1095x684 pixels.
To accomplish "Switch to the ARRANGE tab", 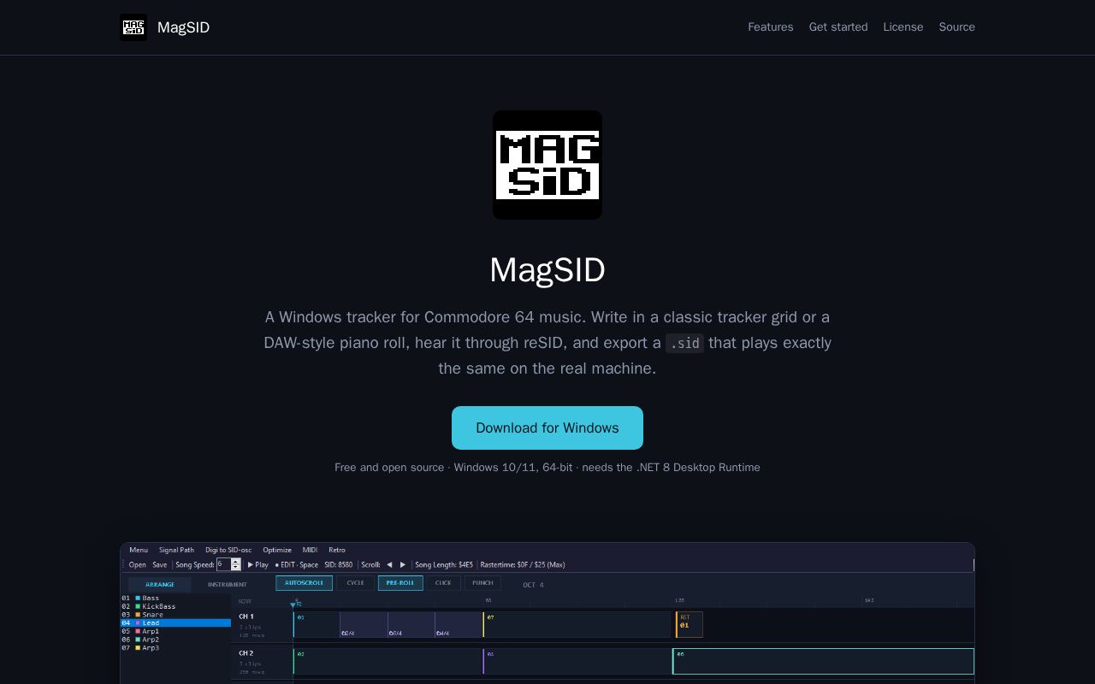I will click(160, 585).
